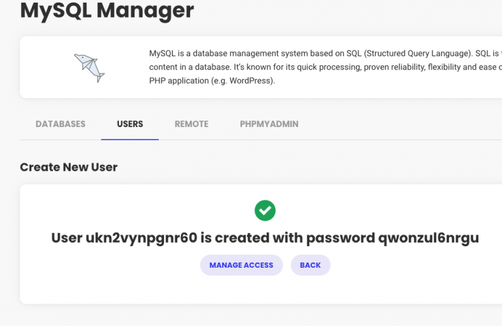Click the word User in the success message
The width and height of the screenshot is (502, 326).
tap(67, 238)
